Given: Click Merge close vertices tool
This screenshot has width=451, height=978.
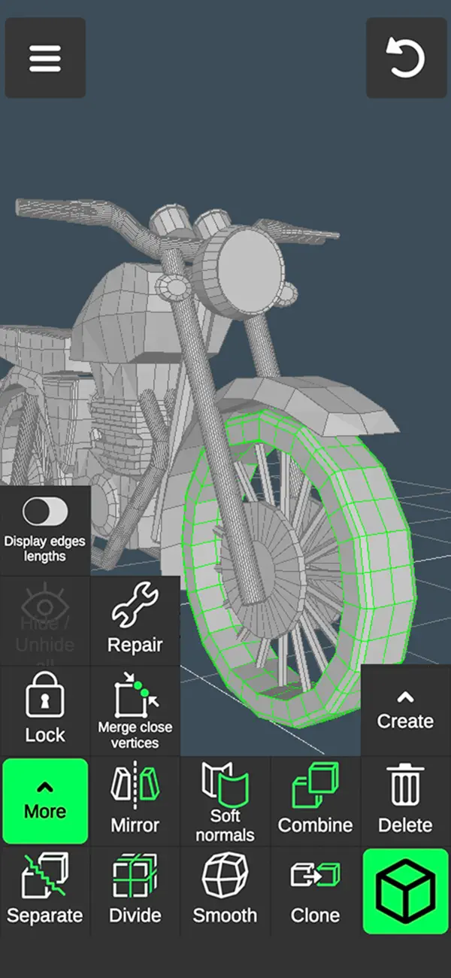Looking at the screenshot, I should pos(135,710).
